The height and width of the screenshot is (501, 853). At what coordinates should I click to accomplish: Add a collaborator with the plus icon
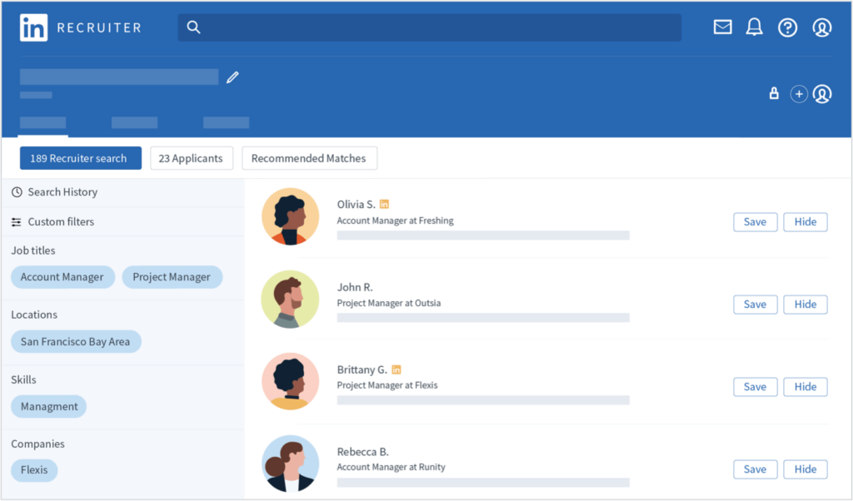pyautogui.click(x=798, y=93)
